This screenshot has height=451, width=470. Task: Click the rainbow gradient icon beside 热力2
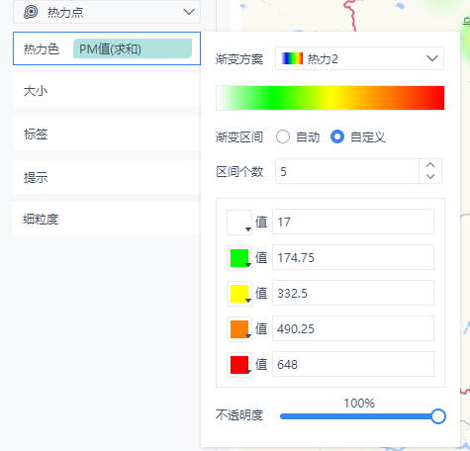coord(292,58)
